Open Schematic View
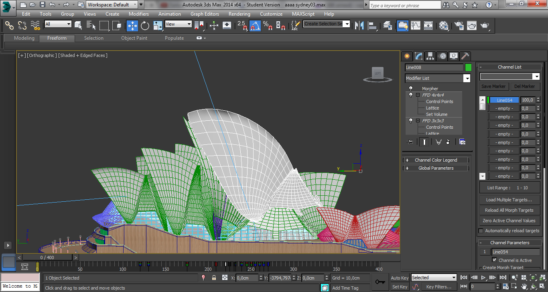 click(428, 26)
